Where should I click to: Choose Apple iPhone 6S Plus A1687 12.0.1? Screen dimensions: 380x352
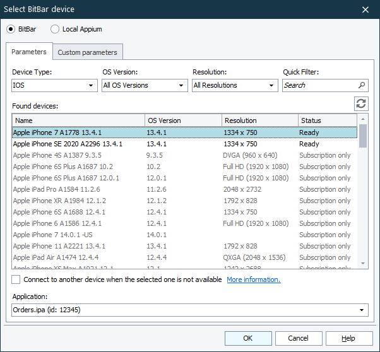tap(185, 178)
